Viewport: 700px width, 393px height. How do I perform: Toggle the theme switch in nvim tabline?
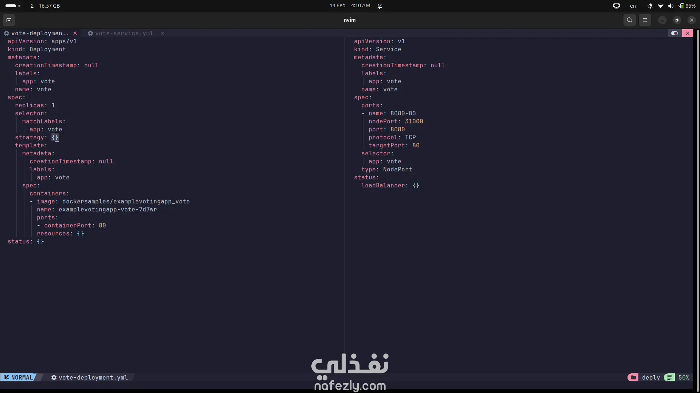click(x=674, y=33)
